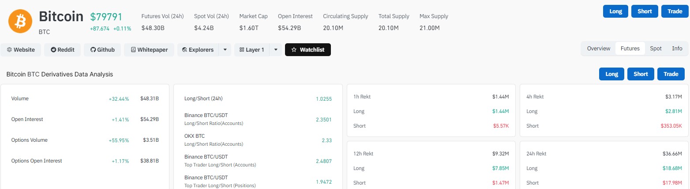
Task: Click Binance Top Trader (Accounts) value 2.4807
Action: (324, 161)
